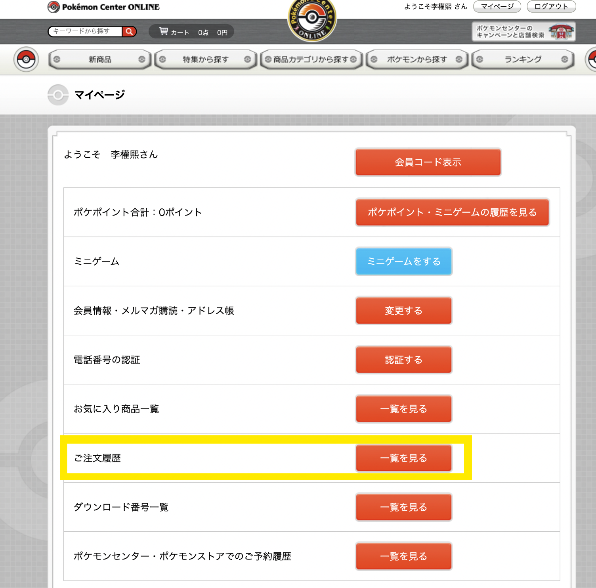Image resolution: width=596 pixels, height=588 pixels.
Task: Click the マイページ page heading
Action: (x=99, y=95)
